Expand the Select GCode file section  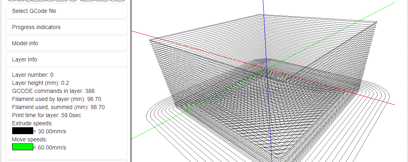[x=67, y=11]
